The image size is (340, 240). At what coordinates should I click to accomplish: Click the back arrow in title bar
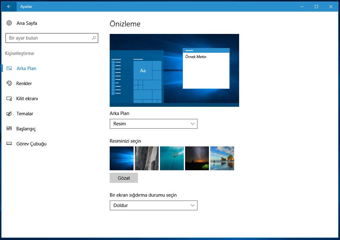pos(9,7)
